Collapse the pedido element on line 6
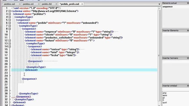The image size is (189, 106). 10,23
